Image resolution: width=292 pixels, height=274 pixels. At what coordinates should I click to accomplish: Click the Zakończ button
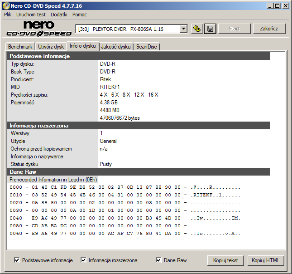click(269, 29)
